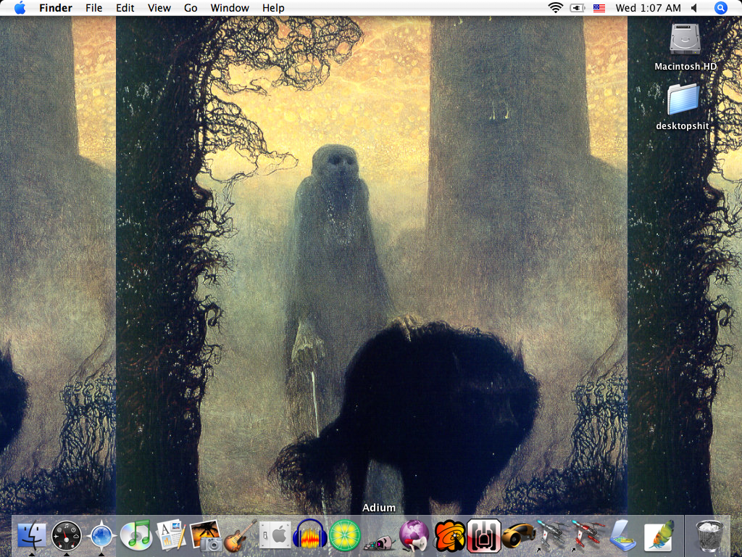Open the File menu
The image size is (742, 557).
(x=93, y=8)
